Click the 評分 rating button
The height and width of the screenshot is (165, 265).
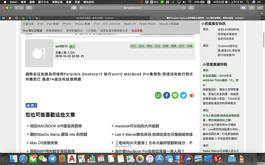pyautogui.click(x=182, y=46)
